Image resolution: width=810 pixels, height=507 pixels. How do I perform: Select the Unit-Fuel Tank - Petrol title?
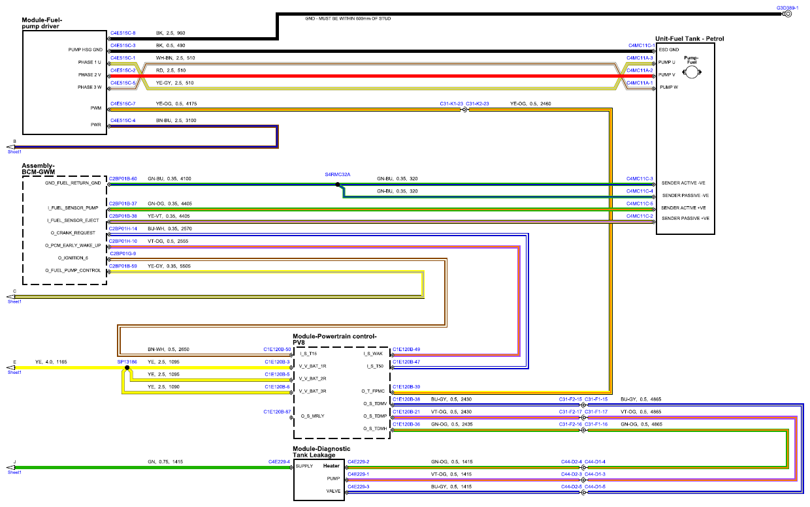(x=690, y=38)
